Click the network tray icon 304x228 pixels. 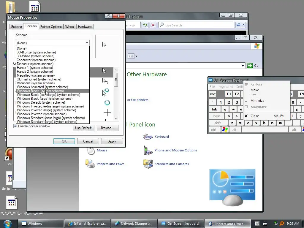point(276,224)
